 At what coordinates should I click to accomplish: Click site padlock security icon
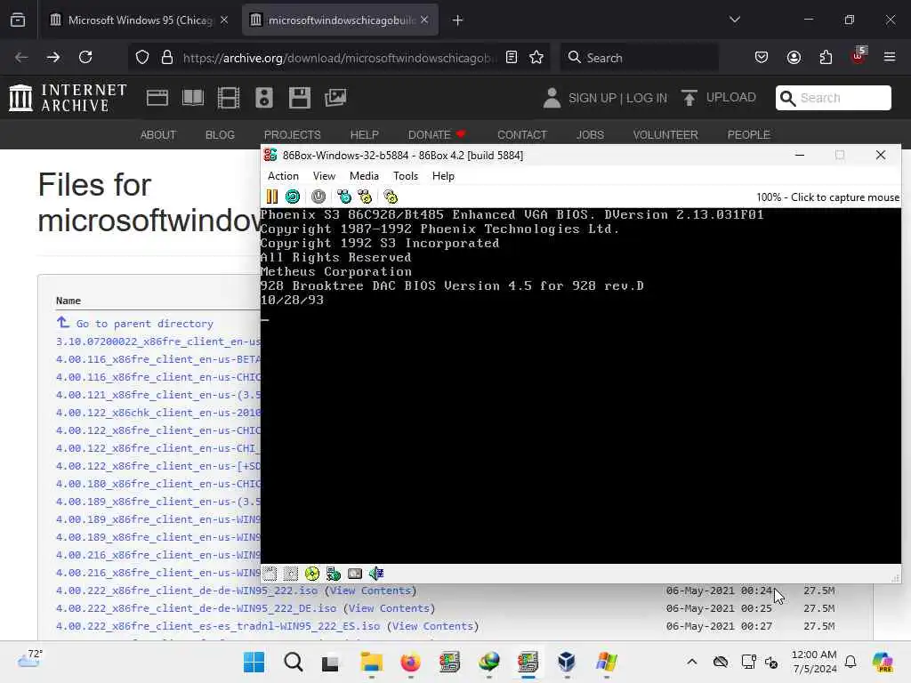pyautogui.click(x=167, y=58)
